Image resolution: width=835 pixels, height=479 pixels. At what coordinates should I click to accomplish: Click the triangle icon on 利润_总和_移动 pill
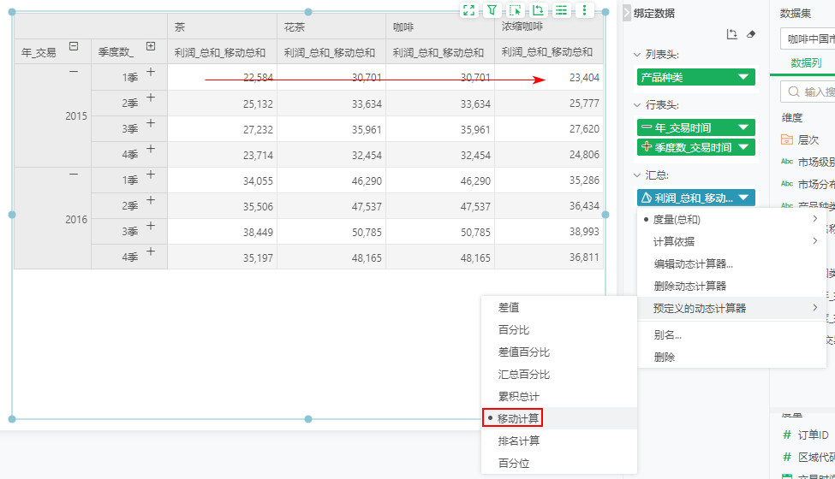(x=647, y=198)
